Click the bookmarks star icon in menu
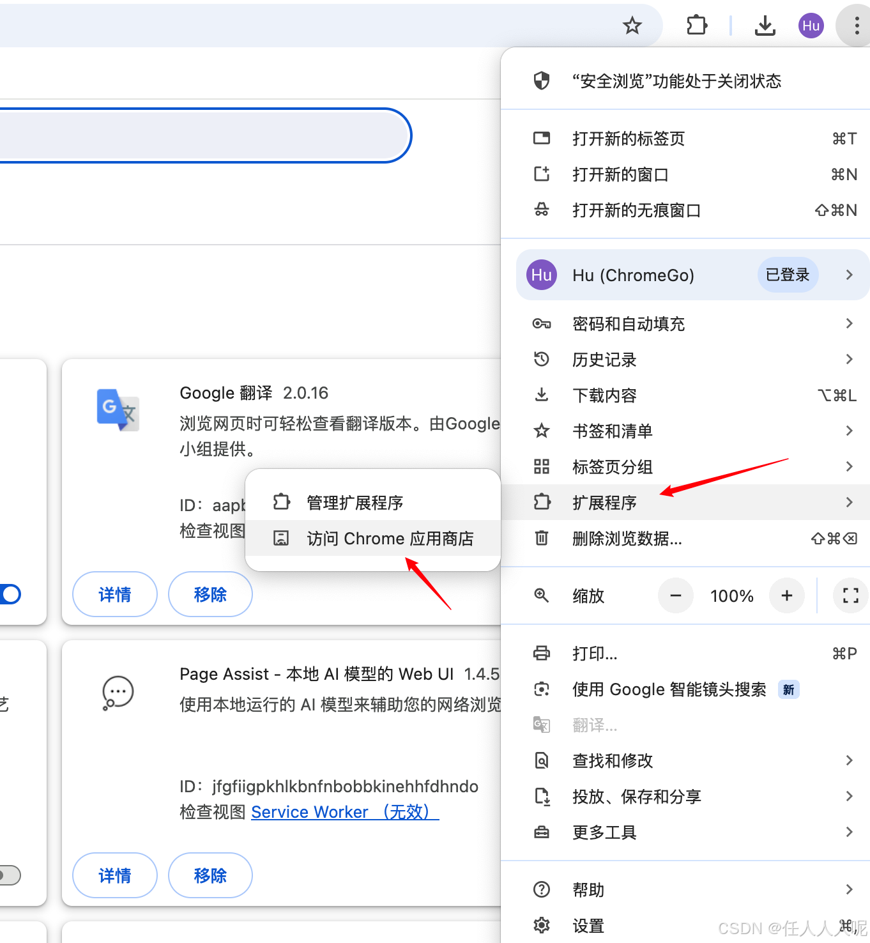This screenshot has height=943, width=870. 542,431
